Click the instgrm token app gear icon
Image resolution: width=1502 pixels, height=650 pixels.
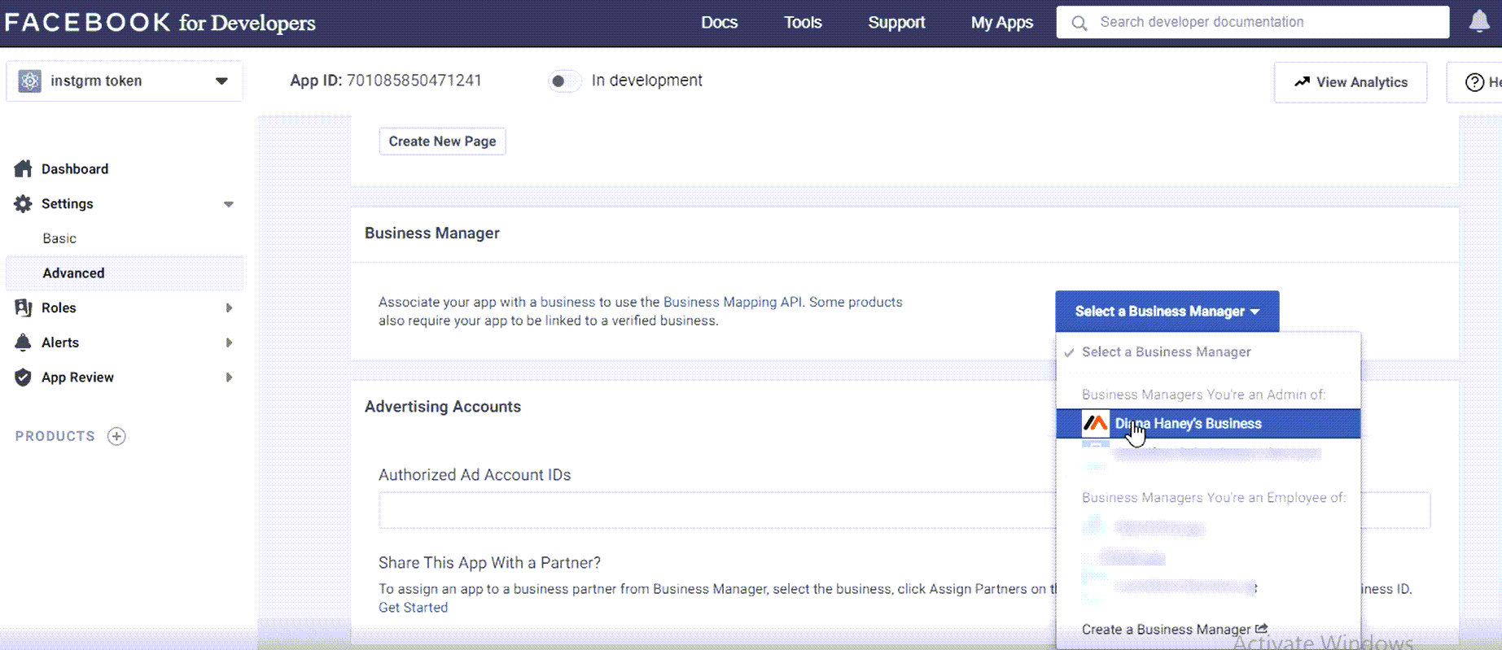tap(30, 81)
